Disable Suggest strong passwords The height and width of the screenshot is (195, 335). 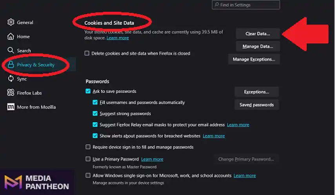[x=95, y=113]
